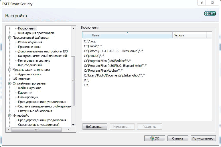Collapse Персональный файервол tree node
The height and width of the screenshot is (147, 221).
[x=9, y=38]
